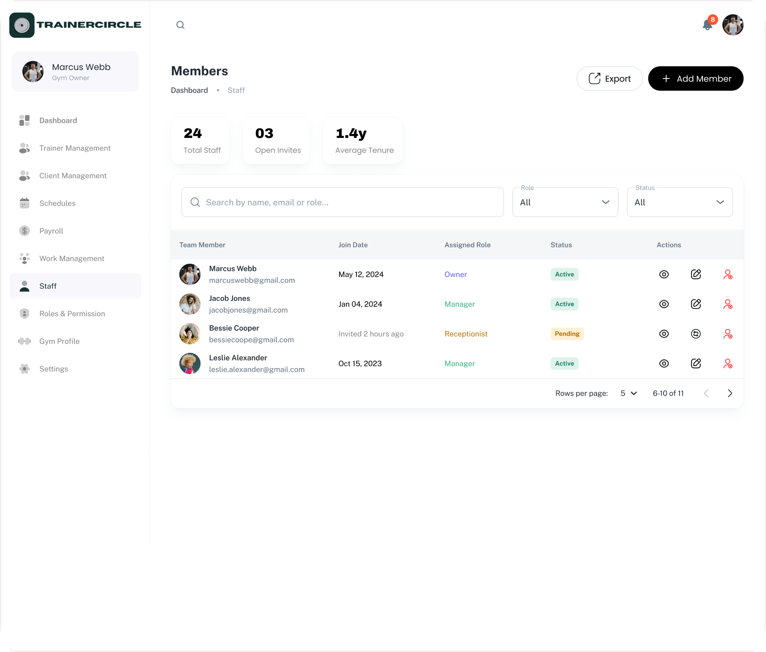The image size is (766, 652).
Task: Click the Gym Profile dumbbell icon
Action: (x=25, y=341)
